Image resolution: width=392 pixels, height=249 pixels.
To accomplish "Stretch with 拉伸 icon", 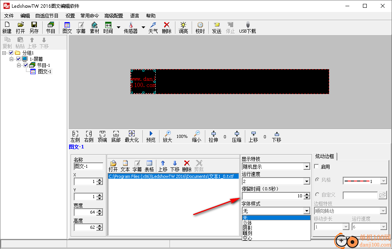I will (213, 136).
